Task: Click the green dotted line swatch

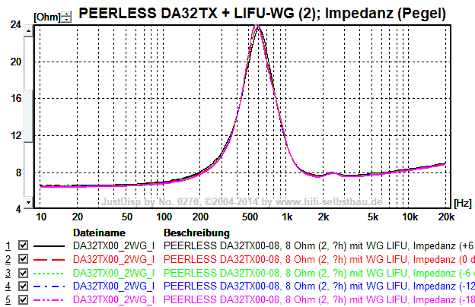Action: click(49, 273)
